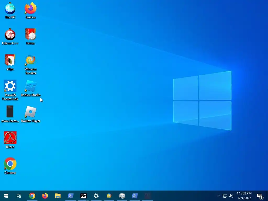268x201 pixels.
Task: Open File Explorer from the taskbar
Action: click(x=58, y=196)
